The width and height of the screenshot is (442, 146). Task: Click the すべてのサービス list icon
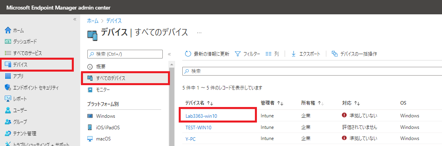[8, 53]
